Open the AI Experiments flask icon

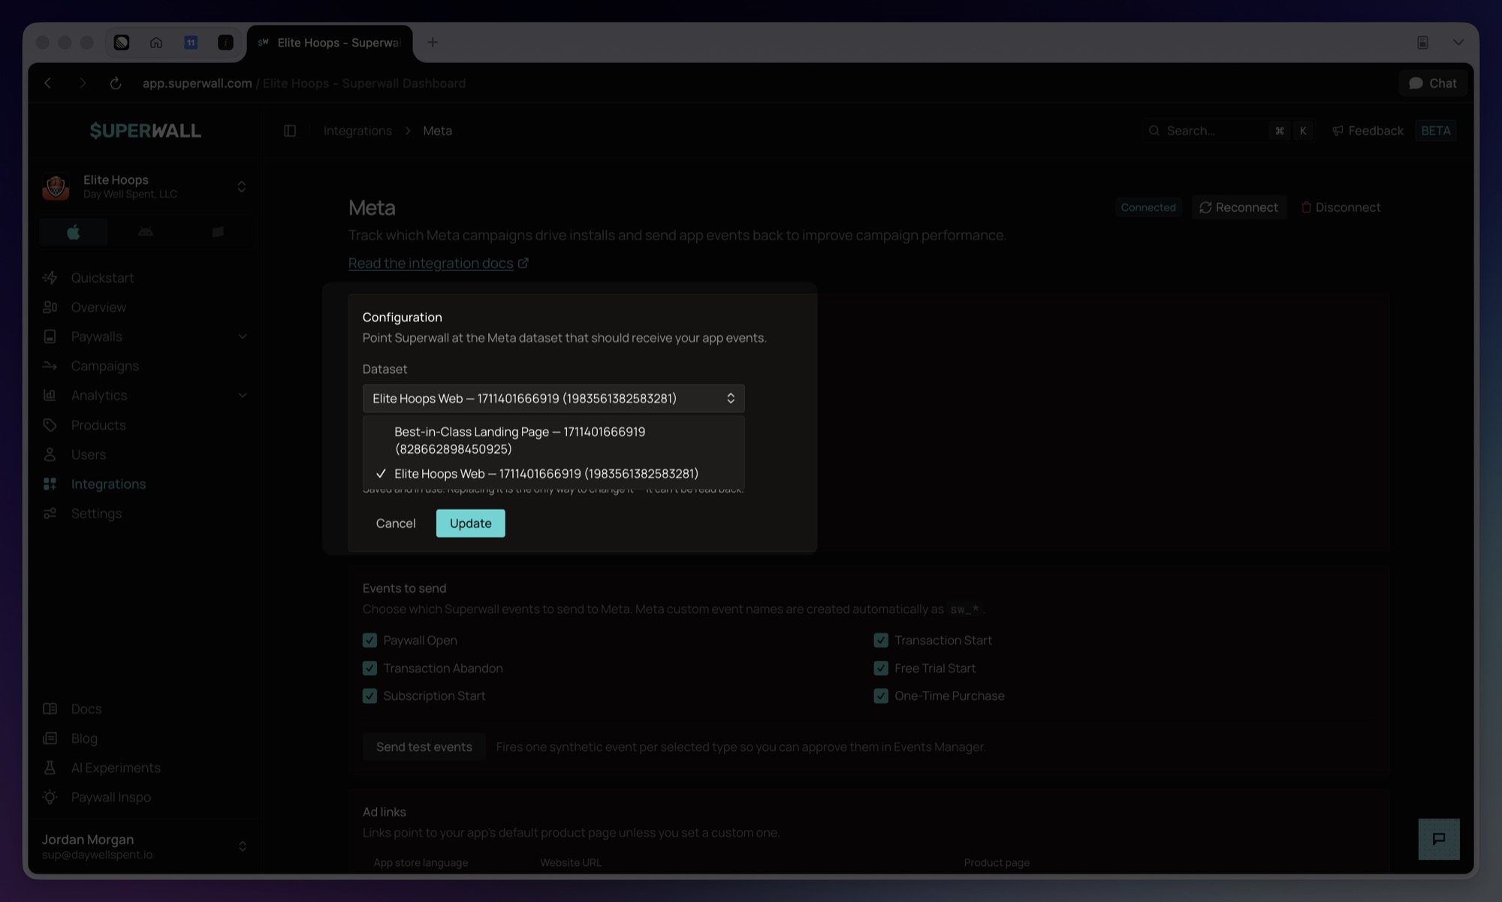point(50,768)
